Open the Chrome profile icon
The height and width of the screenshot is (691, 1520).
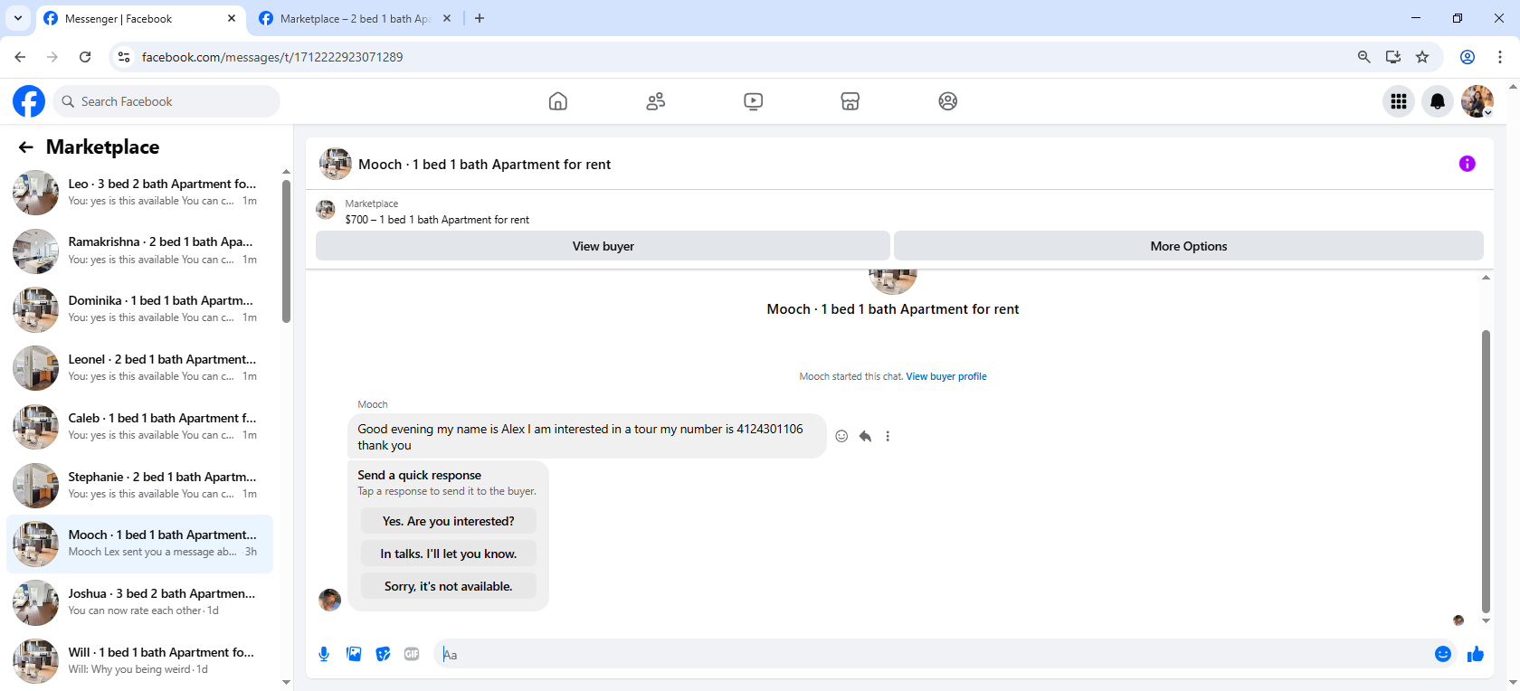click(1468, 57)
